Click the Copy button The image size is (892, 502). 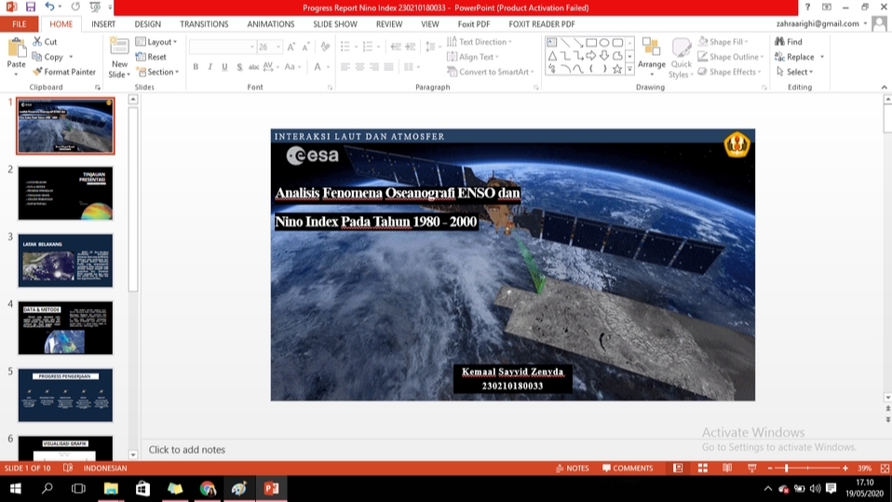[x=47, y=57]
